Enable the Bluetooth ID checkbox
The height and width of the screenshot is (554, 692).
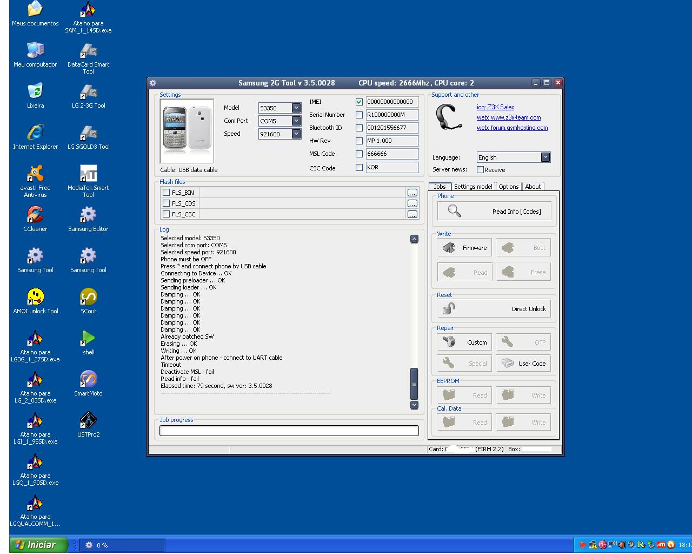[x=359, y=128]
